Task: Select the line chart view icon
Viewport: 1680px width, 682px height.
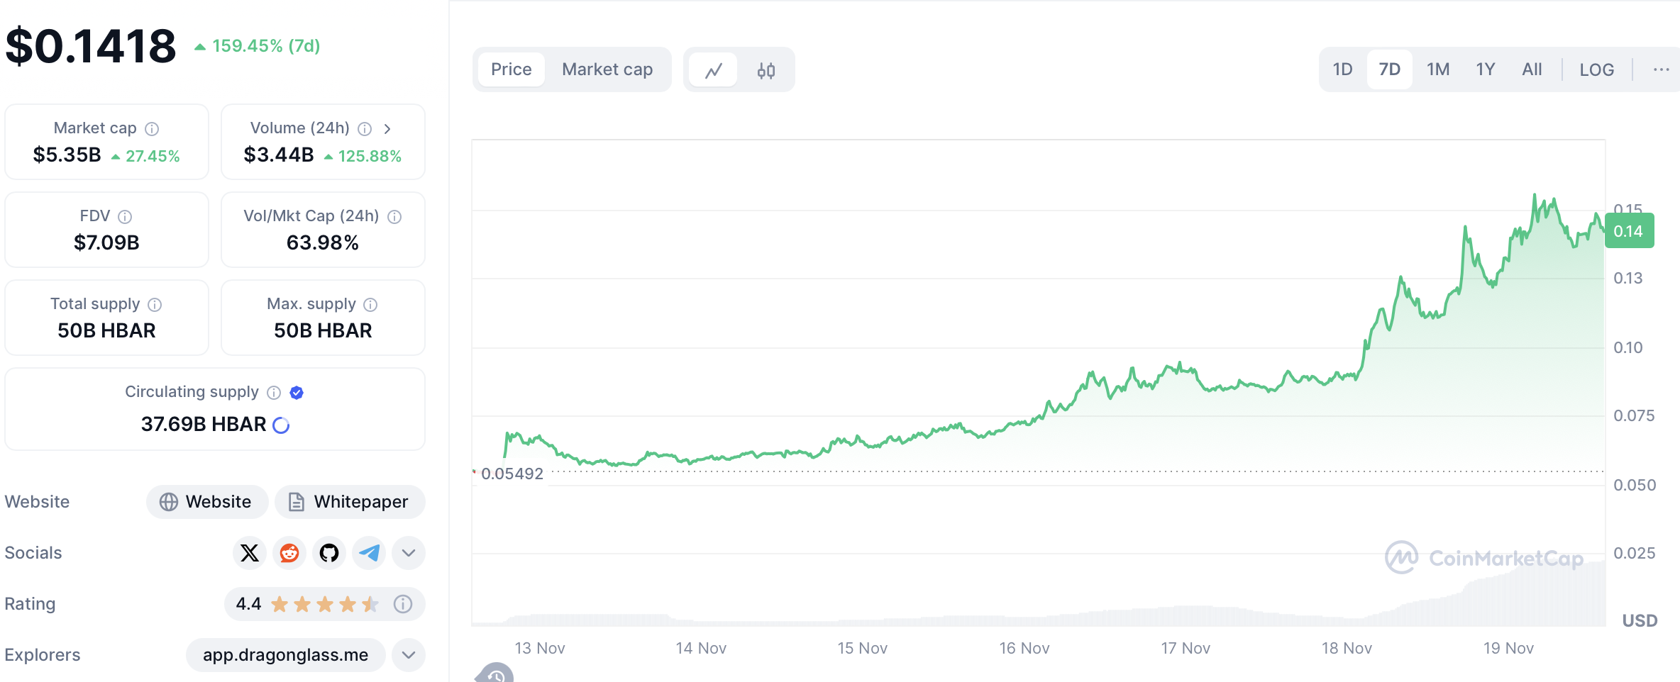Action: [x=714, y=70]
